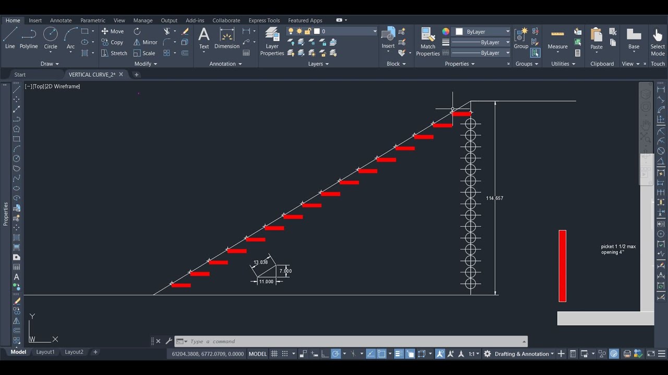Screen dimensions: 668x375
Task: Open the Parametric ribbon tab
Action: [93, 20]
